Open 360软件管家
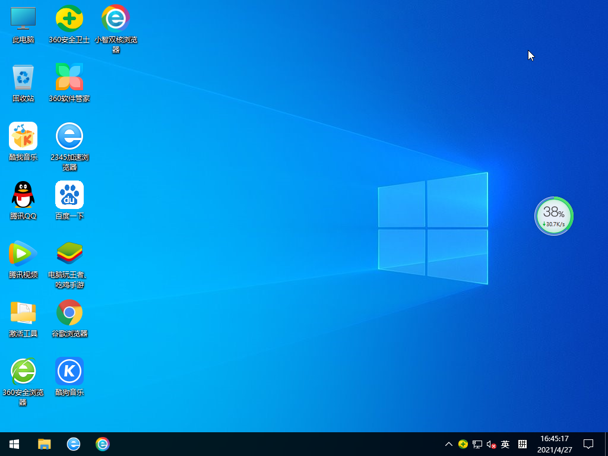The height and width of the screenshot is (456, 608). [69, 77]
